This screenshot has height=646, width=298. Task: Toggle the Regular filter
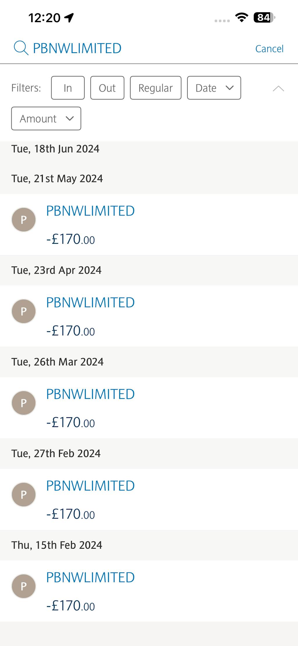point(155,88)
